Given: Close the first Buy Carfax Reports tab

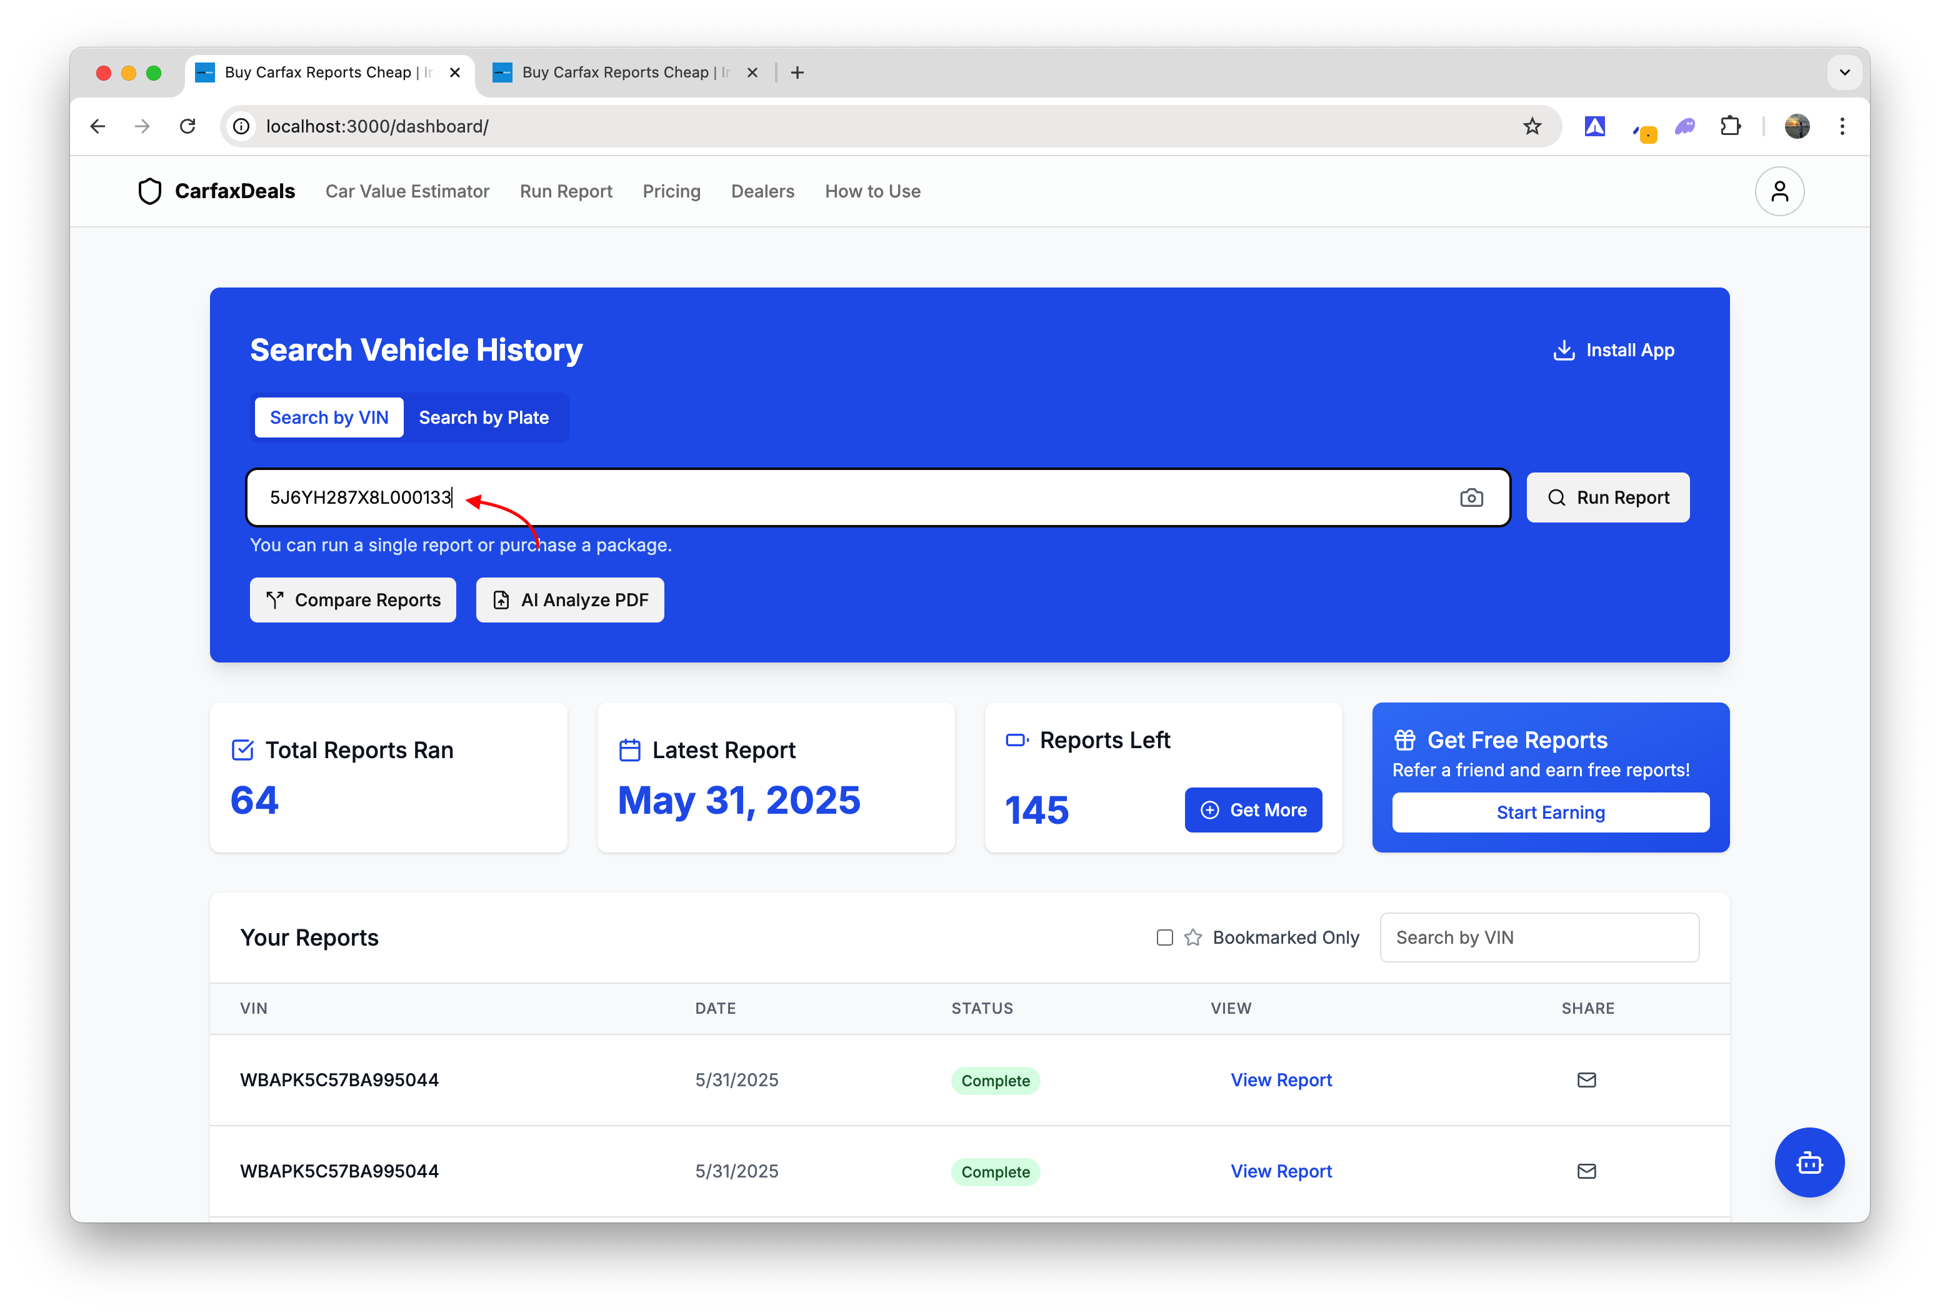Looking at the screenshot, I should 455,72.
